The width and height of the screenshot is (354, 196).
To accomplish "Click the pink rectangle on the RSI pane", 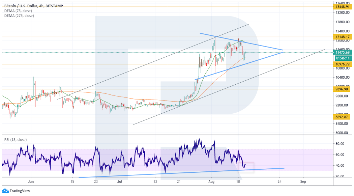I will (246, 168).
